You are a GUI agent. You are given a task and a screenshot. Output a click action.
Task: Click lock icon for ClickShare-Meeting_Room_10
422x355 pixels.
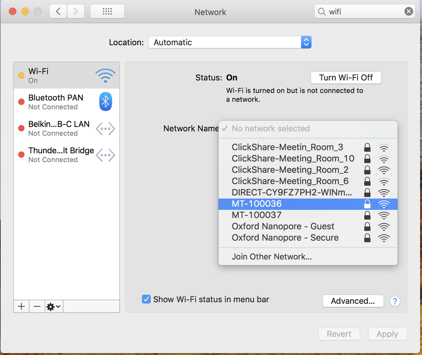tap(367, 159)
